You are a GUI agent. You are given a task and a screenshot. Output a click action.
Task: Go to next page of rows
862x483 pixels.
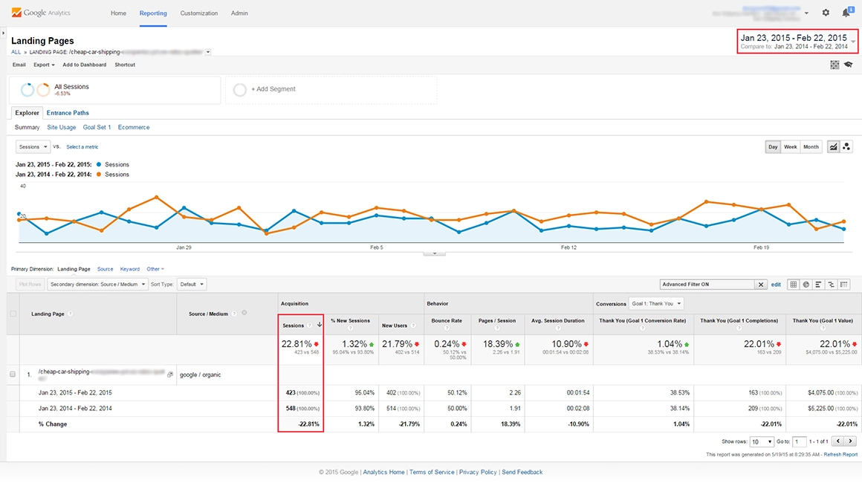click(850, 441)
